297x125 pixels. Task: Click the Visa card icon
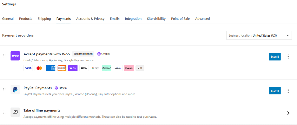pyautogui.click(x=28, y=68)
